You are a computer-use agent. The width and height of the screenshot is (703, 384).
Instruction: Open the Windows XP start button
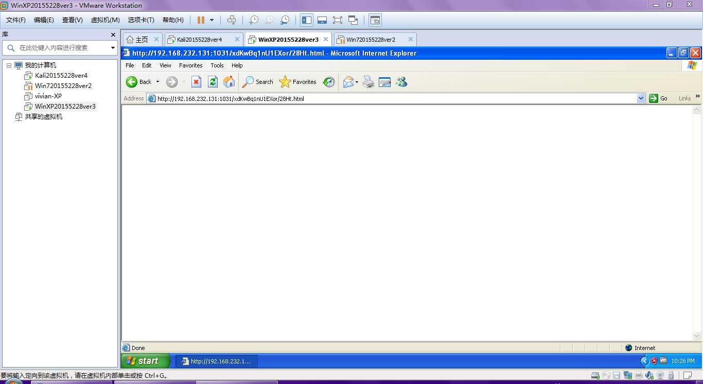[x=146, y=361]
